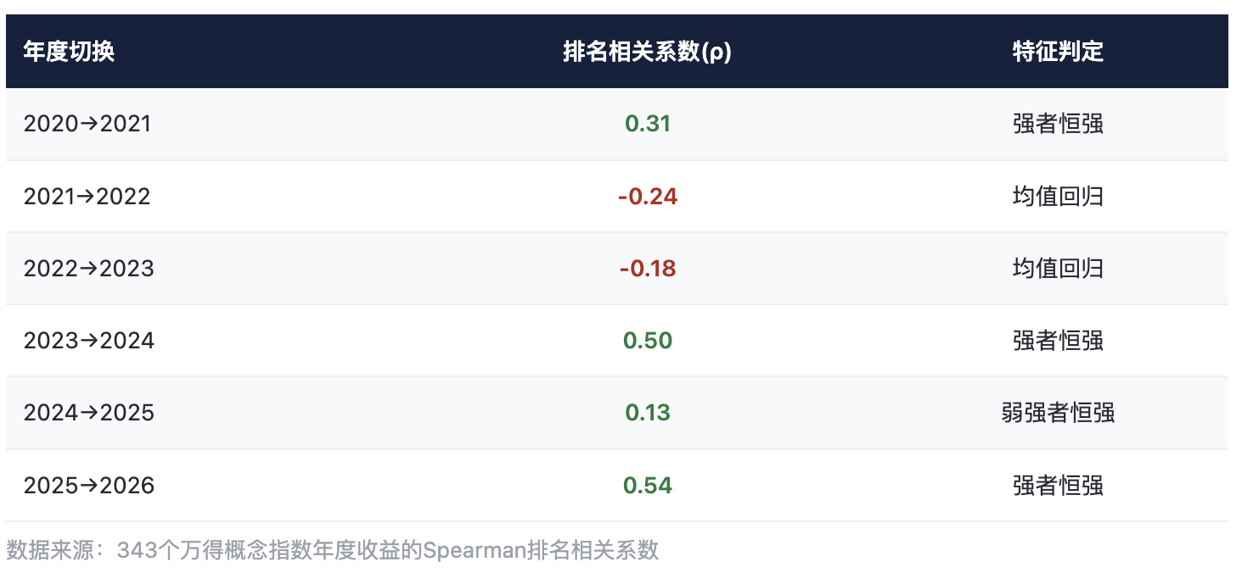
Task: Click the 特征判定 column header
Action: [x=1058, y=52]
